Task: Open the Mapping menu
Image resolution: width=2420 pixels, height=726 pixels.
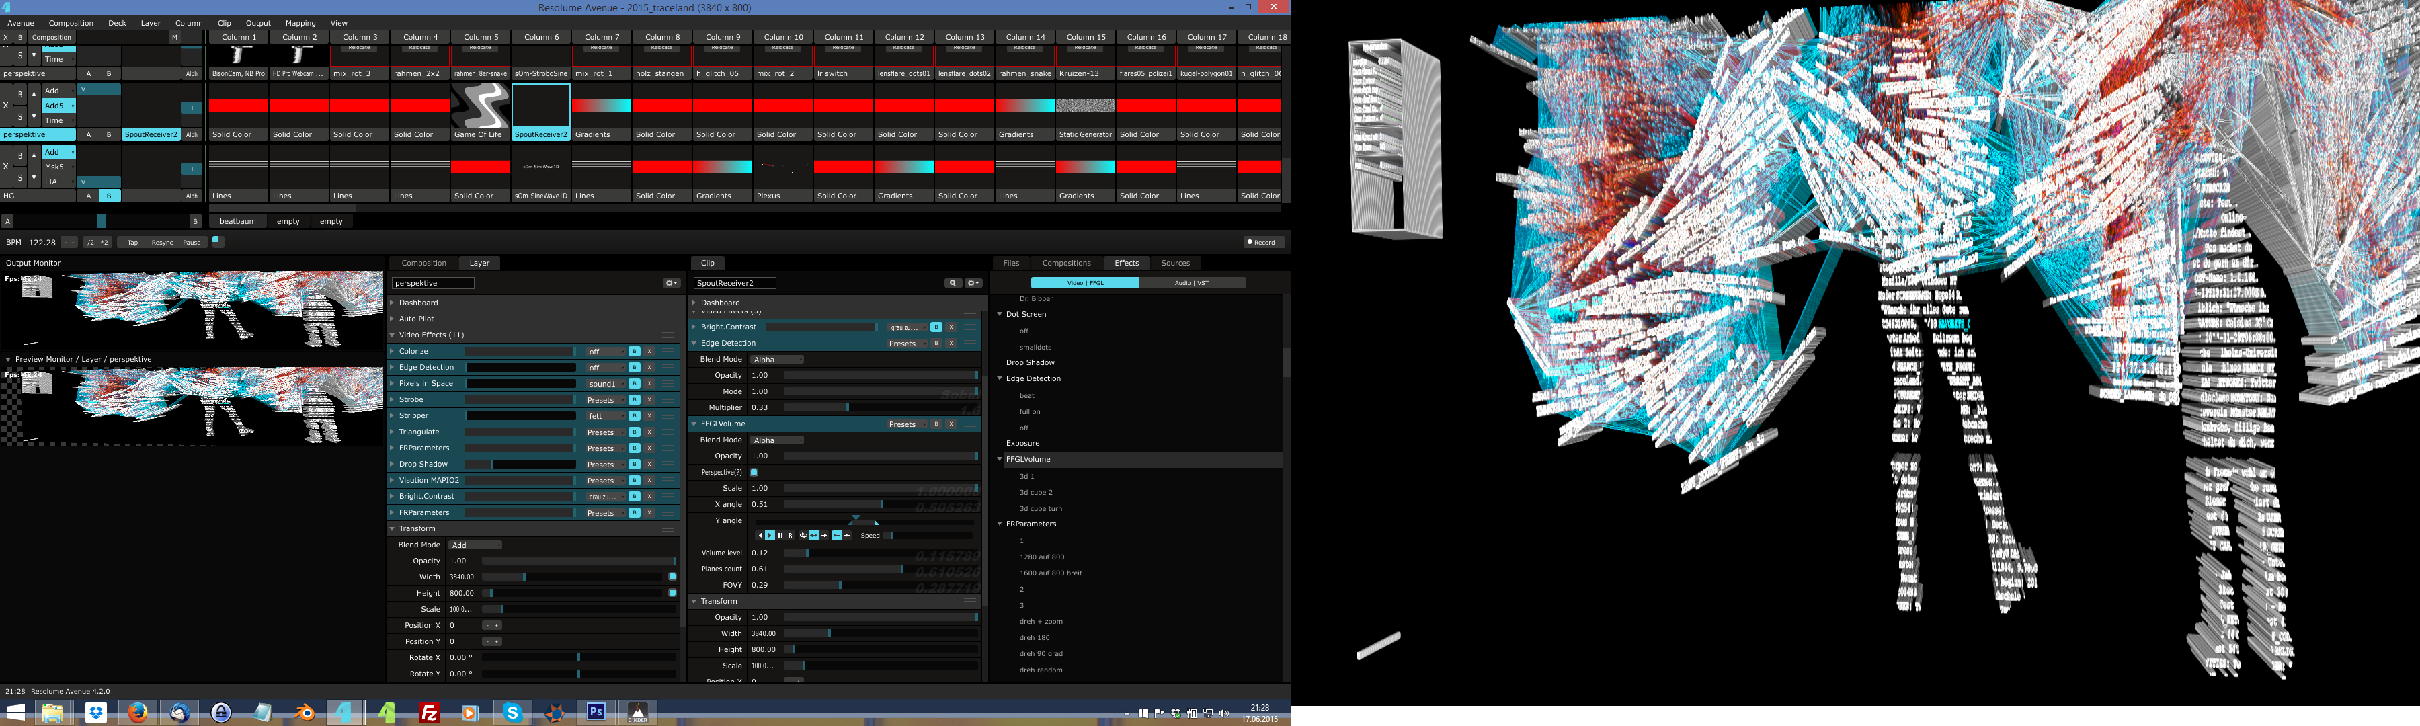Action: point(300,23)
